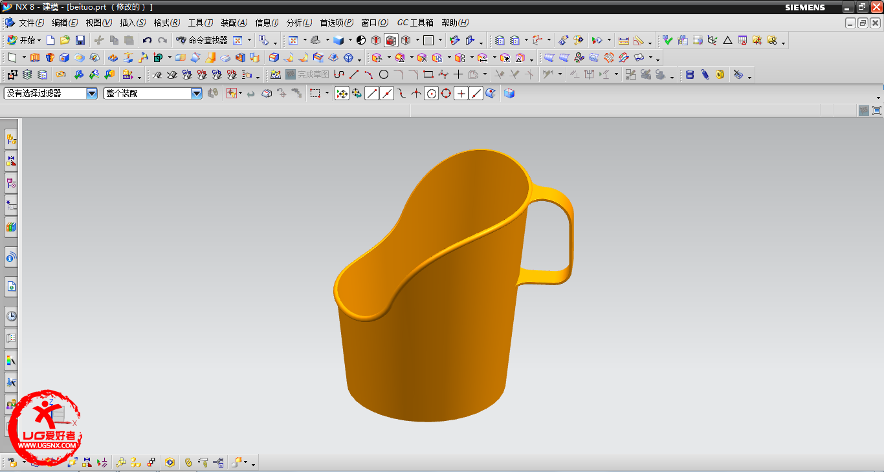Open the Measure distance ruler tool

(x=623, y=40)
